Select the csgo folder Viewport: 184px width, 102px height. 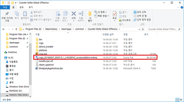coord(41,43)
